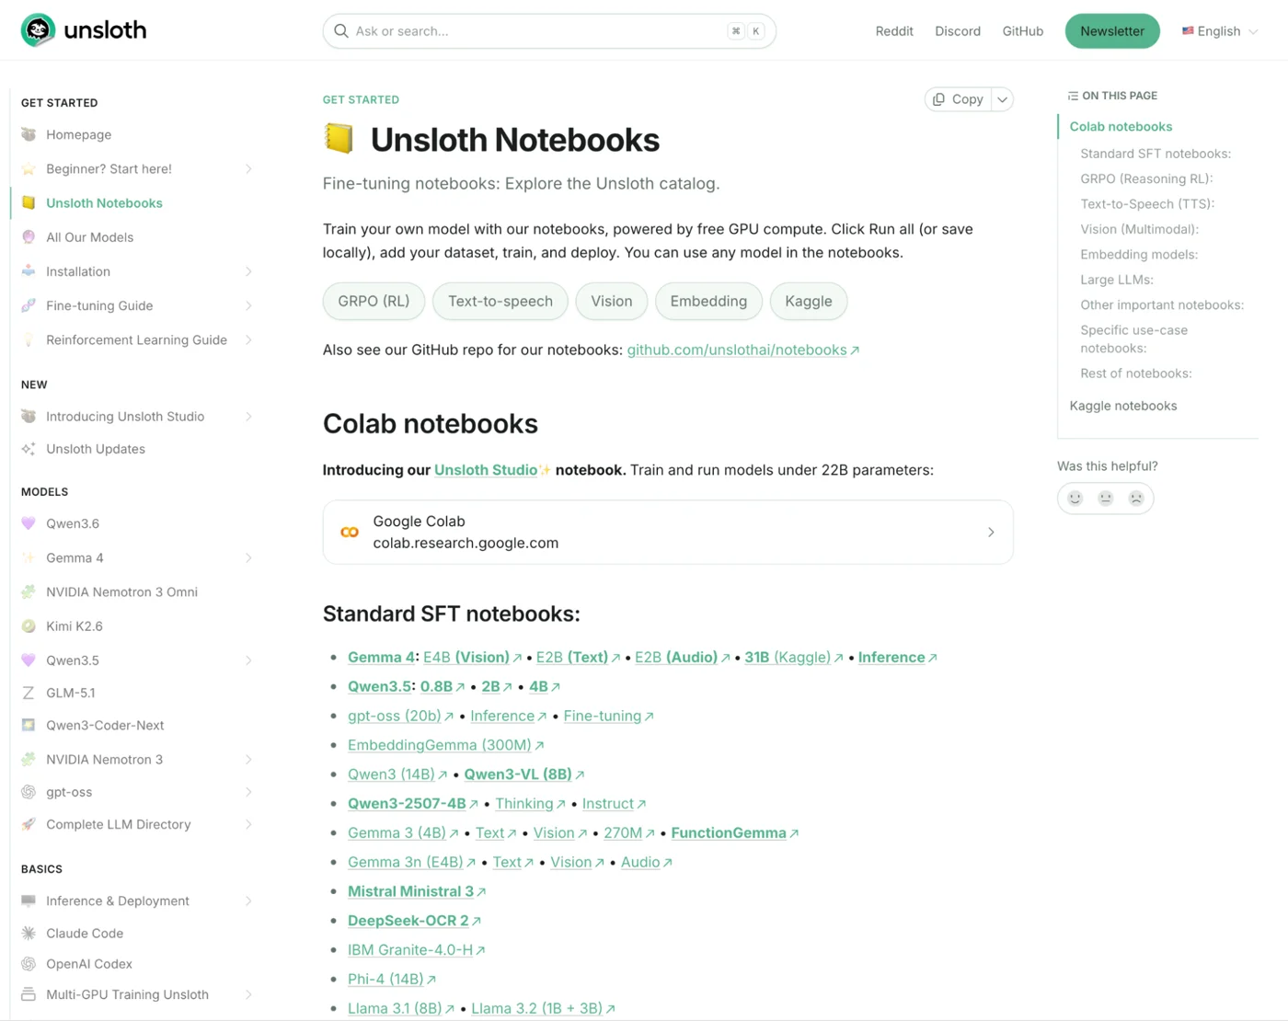Viewport: 1288px width, 1021px height.
Task: Expand the Beginner? Start here! section
Action: (248, 168)
